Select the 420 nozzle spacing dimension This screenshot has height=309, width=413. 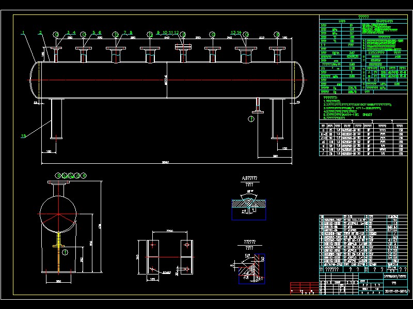(x=262, y=38)
